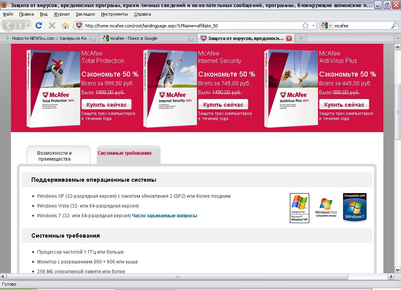
Task: Open a new tab with the plus button
Action: (301, 38)
